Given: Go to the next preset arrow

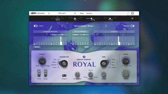Looking at the screenshot, I should click(x=75, y=13).
